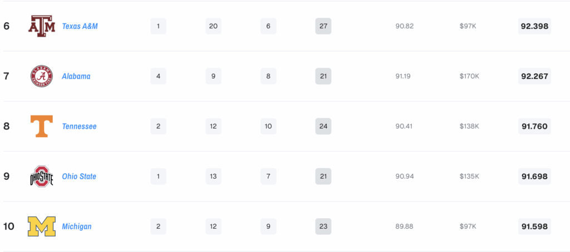This screenshot has width=570, height=252.
Task: Click Ohio State's score 91.698
Action: coord(534,176)
